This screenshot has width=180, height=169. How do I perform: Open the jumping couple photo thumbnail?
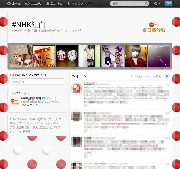point(113,56)
